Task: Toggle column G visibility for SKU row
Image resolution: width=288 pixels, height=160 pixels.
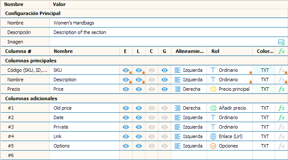Action: click(x=164, y=70)
